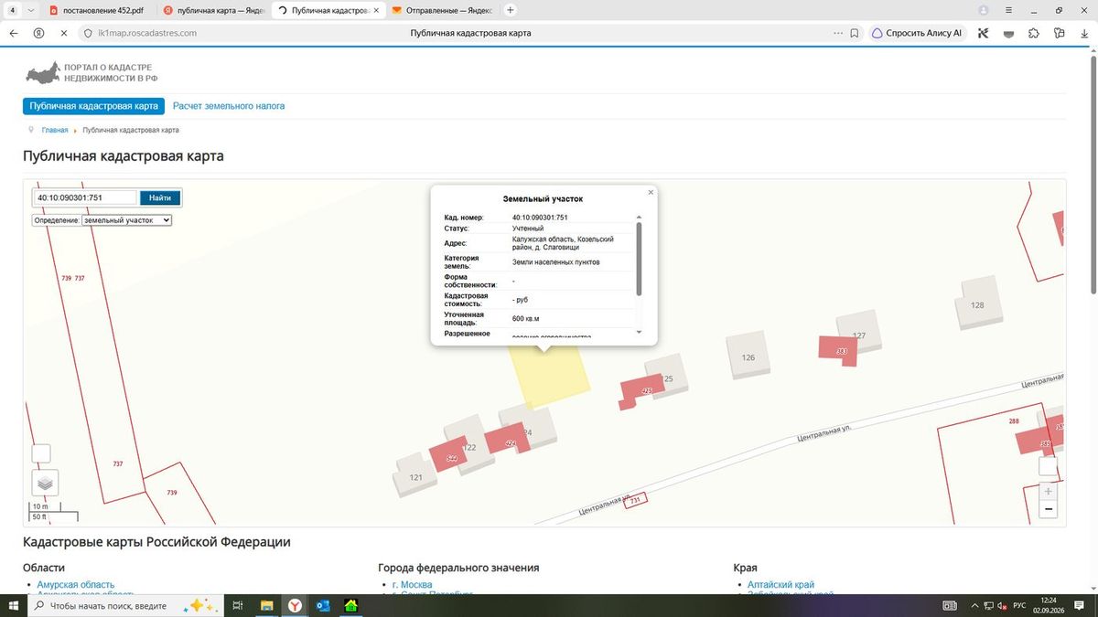Click the bookmark icon in the address bar
The height and width of the screenshot is (617, 1098).
(854, 33)
